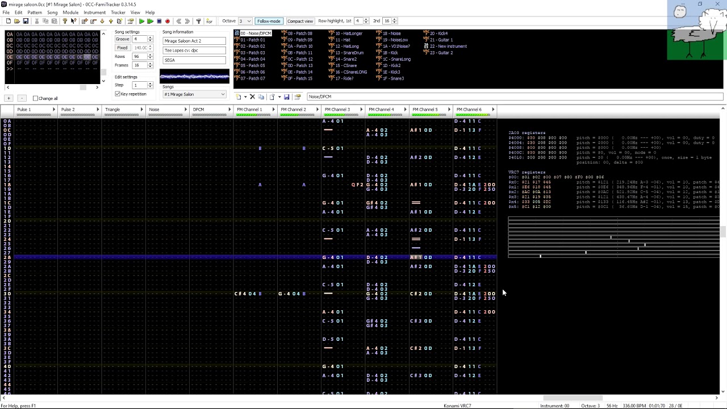This screenshot has height=409, width=727.
Task: Open Module properties toolbar icon
Action: pyautogui.click(x=131, y=21)
